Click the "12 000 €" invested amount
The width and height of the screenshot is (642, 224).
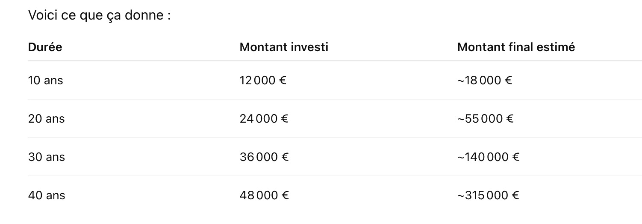click(x=263, y=80)
